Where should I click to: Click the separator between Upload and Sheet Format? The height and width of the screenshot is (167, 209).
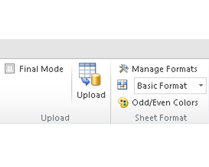(111, 92)
